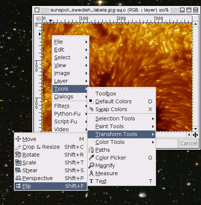Reset to Default Colors swatch icon

91,101
